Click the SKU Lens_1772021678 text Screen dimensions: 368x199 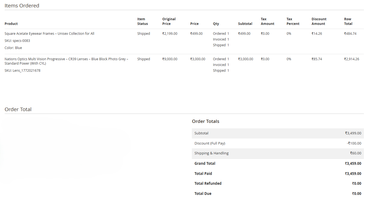click(x=22, y=71)
